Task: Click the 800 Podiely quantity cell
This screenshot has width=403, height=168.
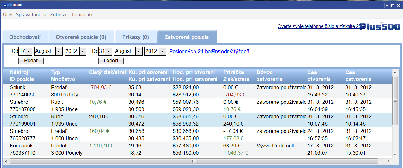Action: [65, 95]
